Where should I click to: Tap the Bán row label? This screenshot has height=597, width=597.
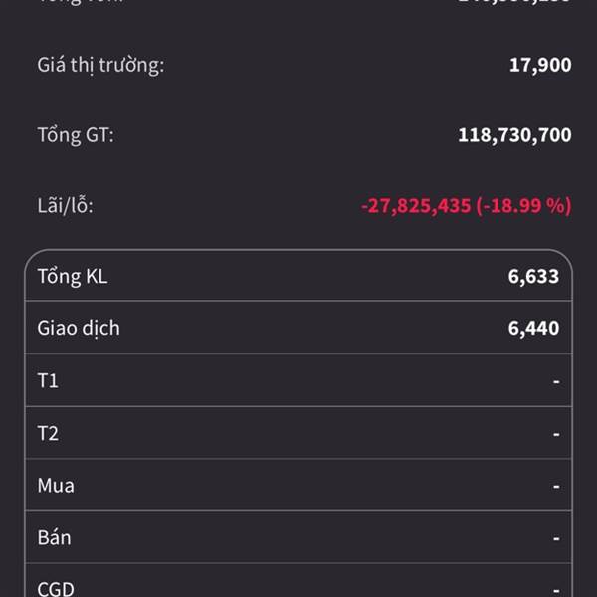(54, 537)
